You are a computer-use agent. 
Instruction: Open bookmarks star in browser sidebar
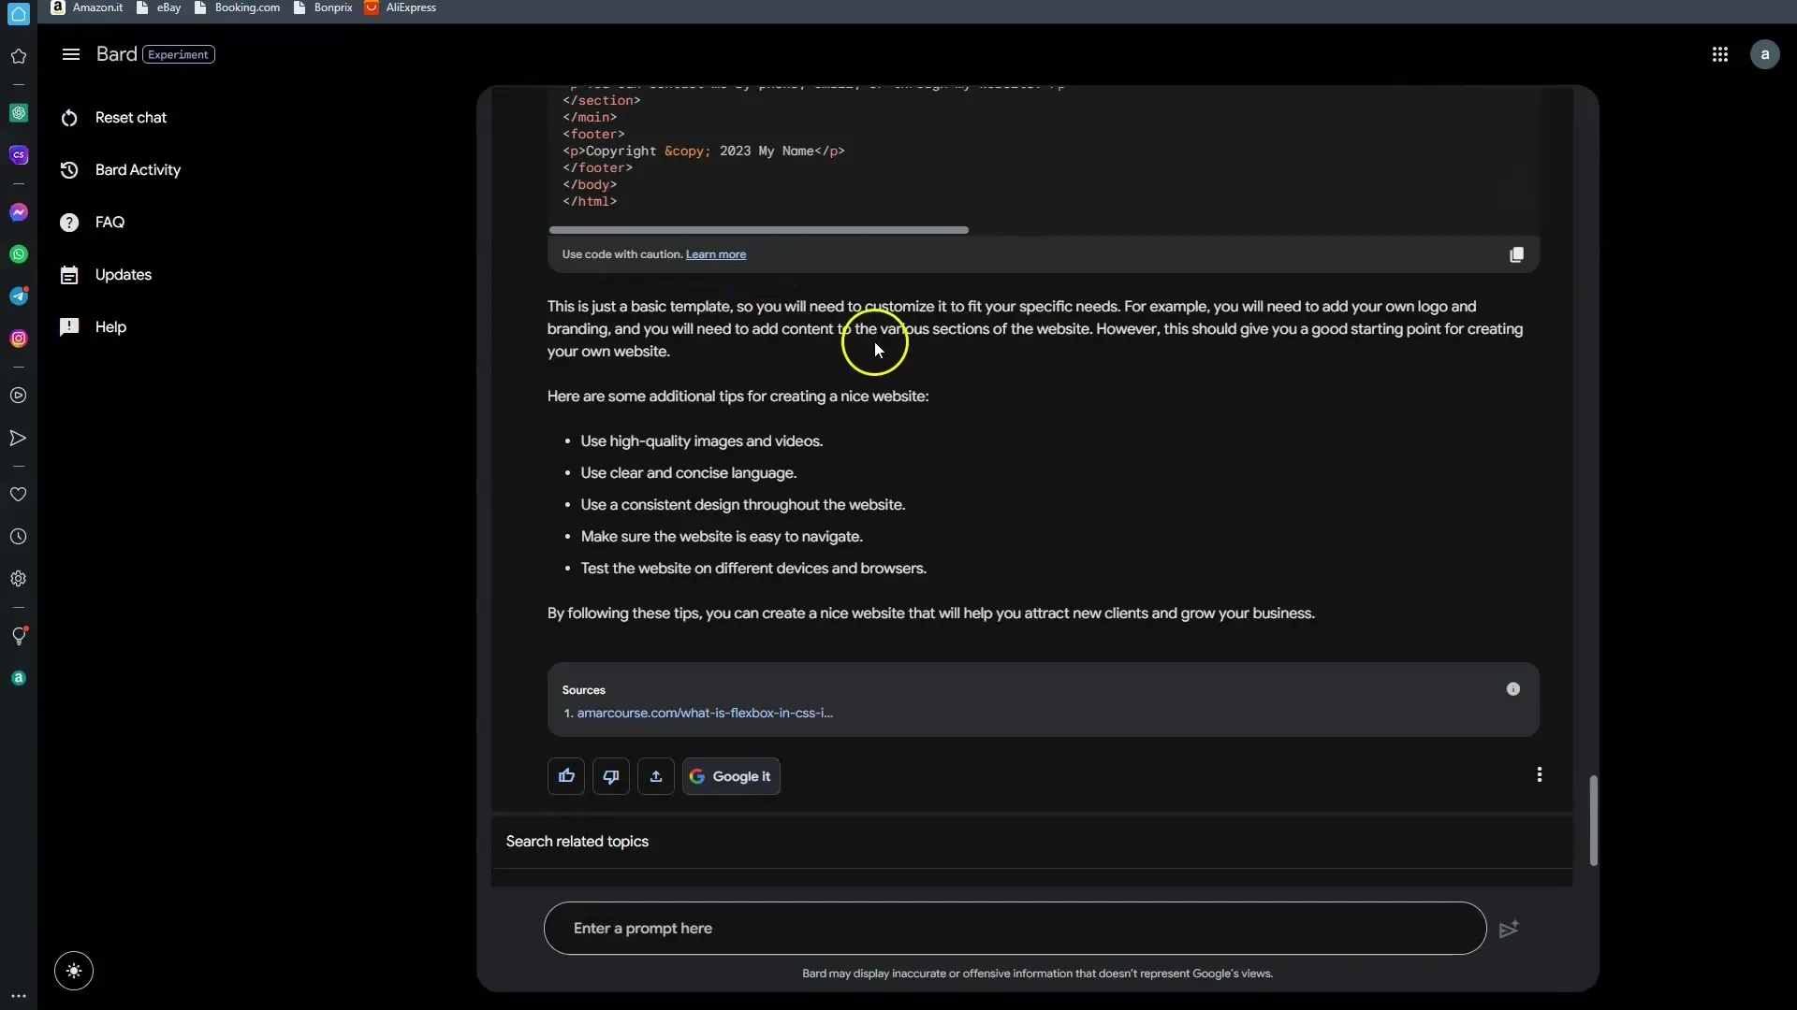coord(19,56)
